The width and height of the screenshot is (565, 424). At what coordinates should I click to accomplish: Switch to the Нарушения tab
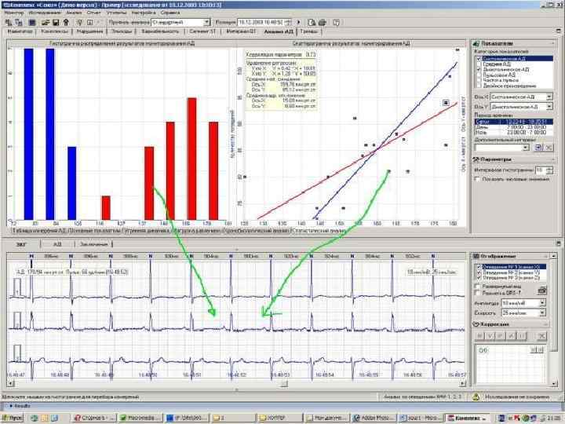pyautogui.click(x=89, y=31)
